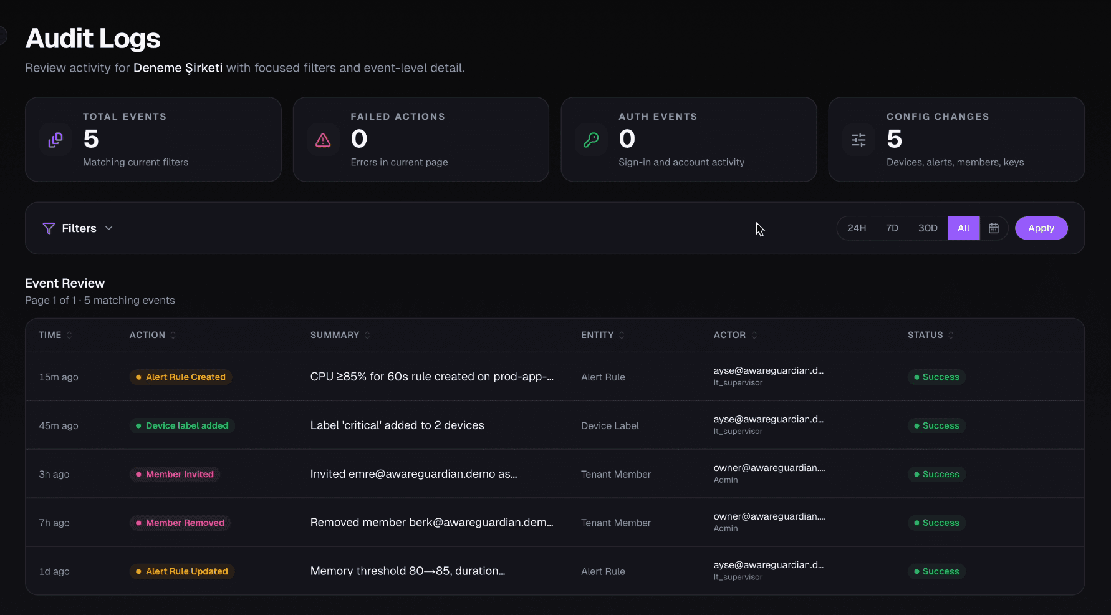
Task: Click the Member Invited badge
Action: pyautogui.click(x=175, y=474)
